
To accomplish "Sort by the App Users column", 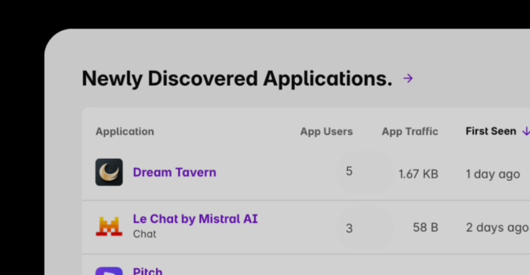I will click(327, 131).
